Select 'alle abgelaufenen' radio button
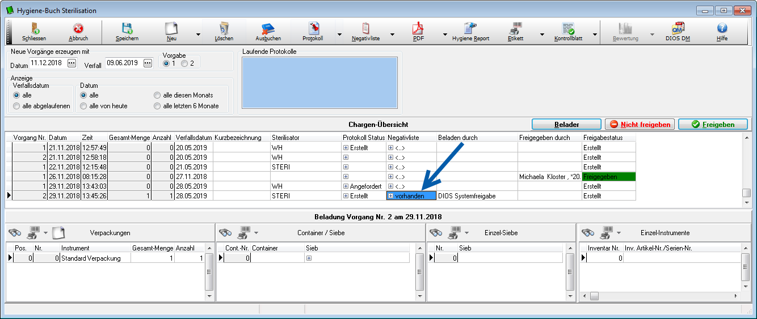 click(x=16, y=106)
